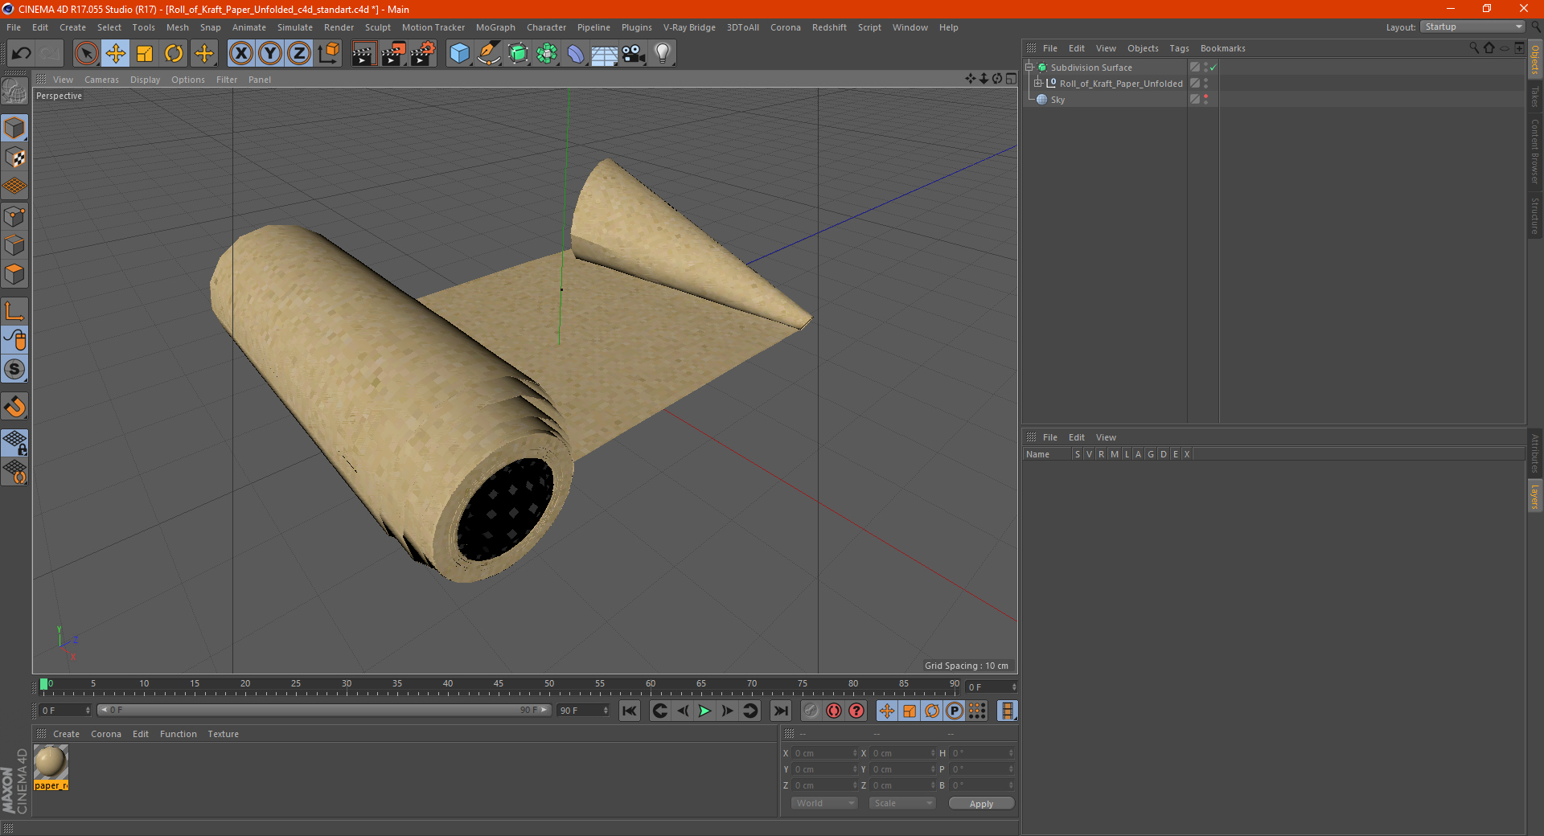
Task: Click the Apply button
Action: (x=981, y=804)
